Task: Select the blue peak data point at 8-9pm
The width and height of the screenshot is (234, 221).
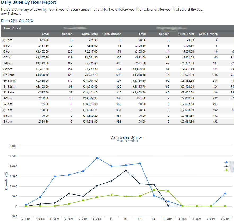Action: [x=98, y=158]
